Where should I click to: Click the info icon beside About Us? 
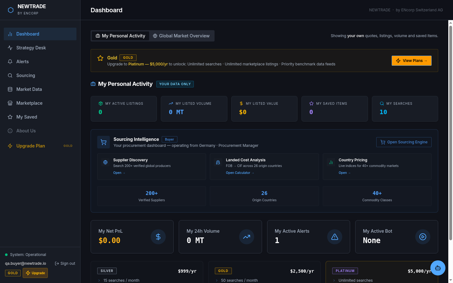point(10,131)
